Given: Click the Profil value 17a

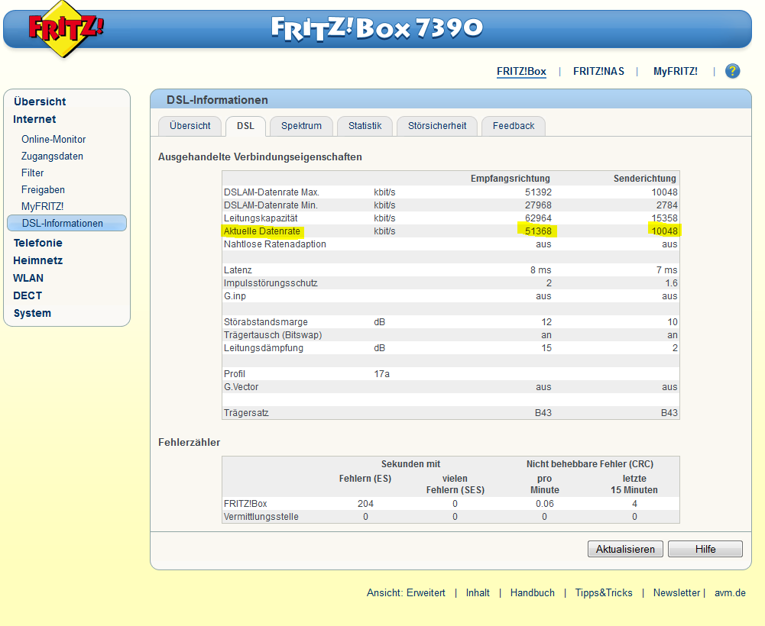Looking at the screenshot, I should click(x=381, y=374).
